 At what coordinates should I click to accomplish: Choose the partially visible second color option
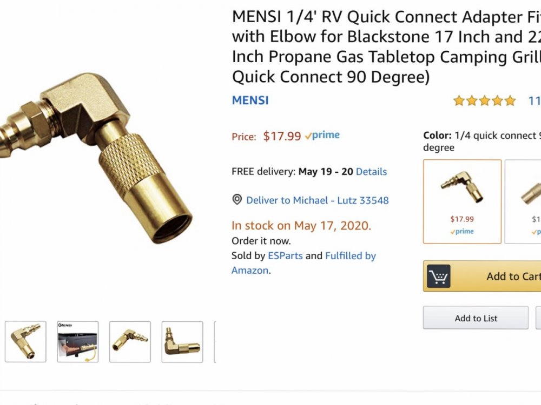click(x=524, y=201)
